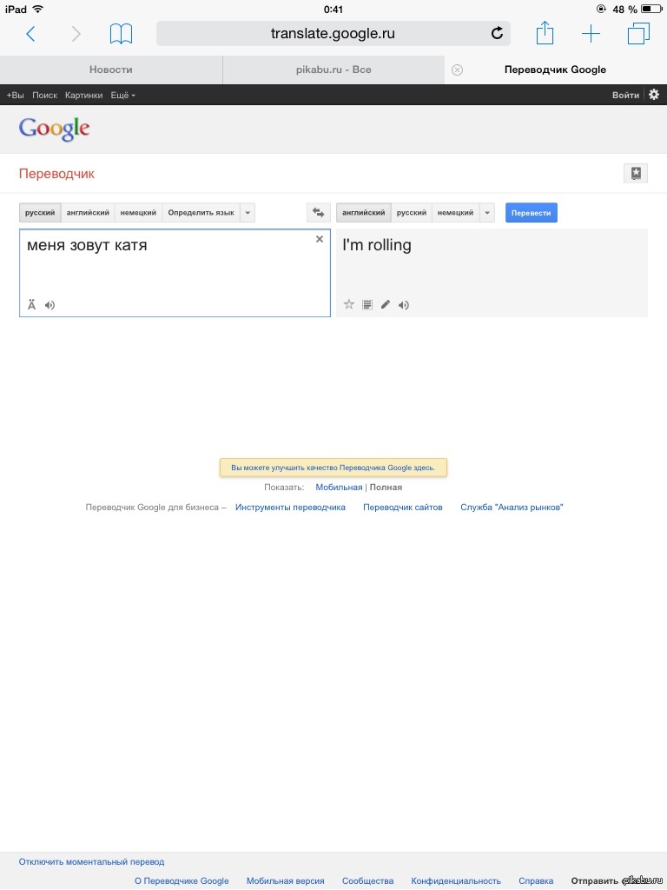Choose русский as the target language
Viewport: 667px width, 890px height.
tap(411, 213)
